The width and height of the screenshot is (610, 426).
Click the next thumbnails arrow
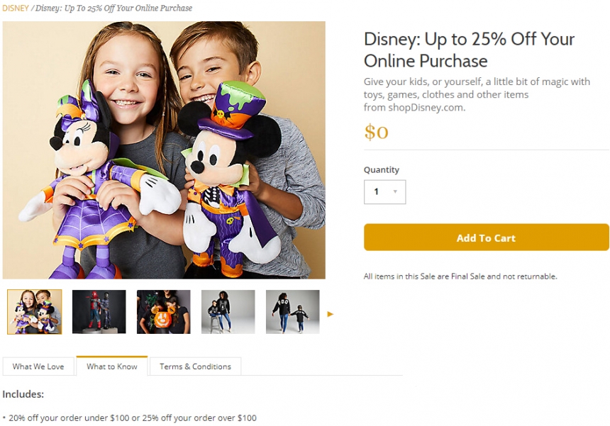(330, 313)
